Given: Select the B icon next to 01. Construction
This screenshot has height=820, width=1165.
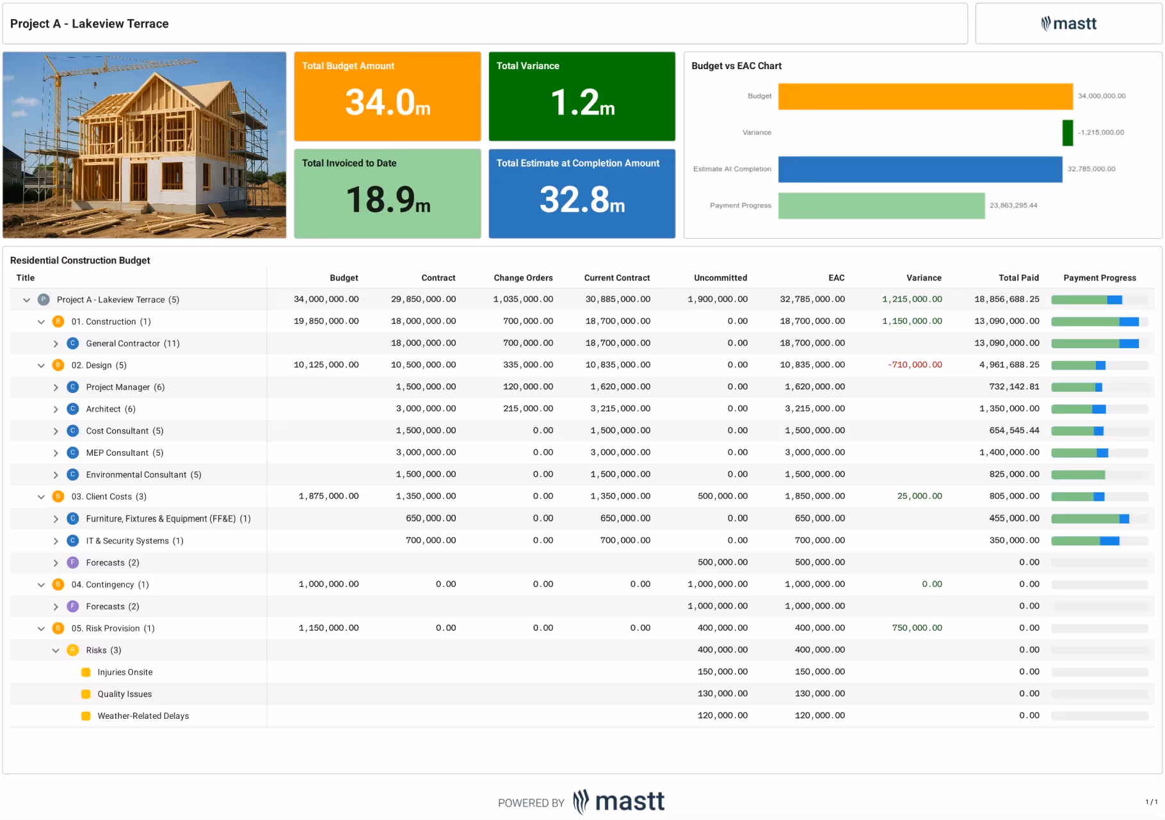Looking at the screenshot, I should [x=58, y=321].
